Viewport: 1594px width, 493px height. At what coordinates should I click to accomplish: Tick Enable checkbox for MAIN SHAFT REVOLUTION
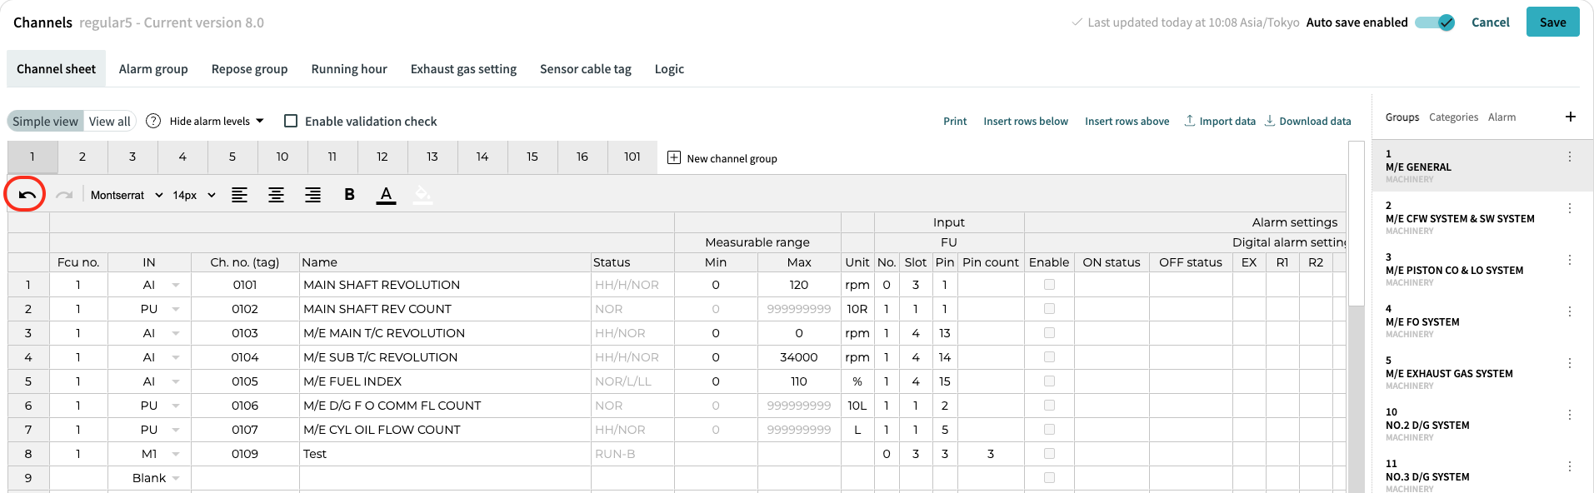pyautogui.click(x=1049, y=285)
